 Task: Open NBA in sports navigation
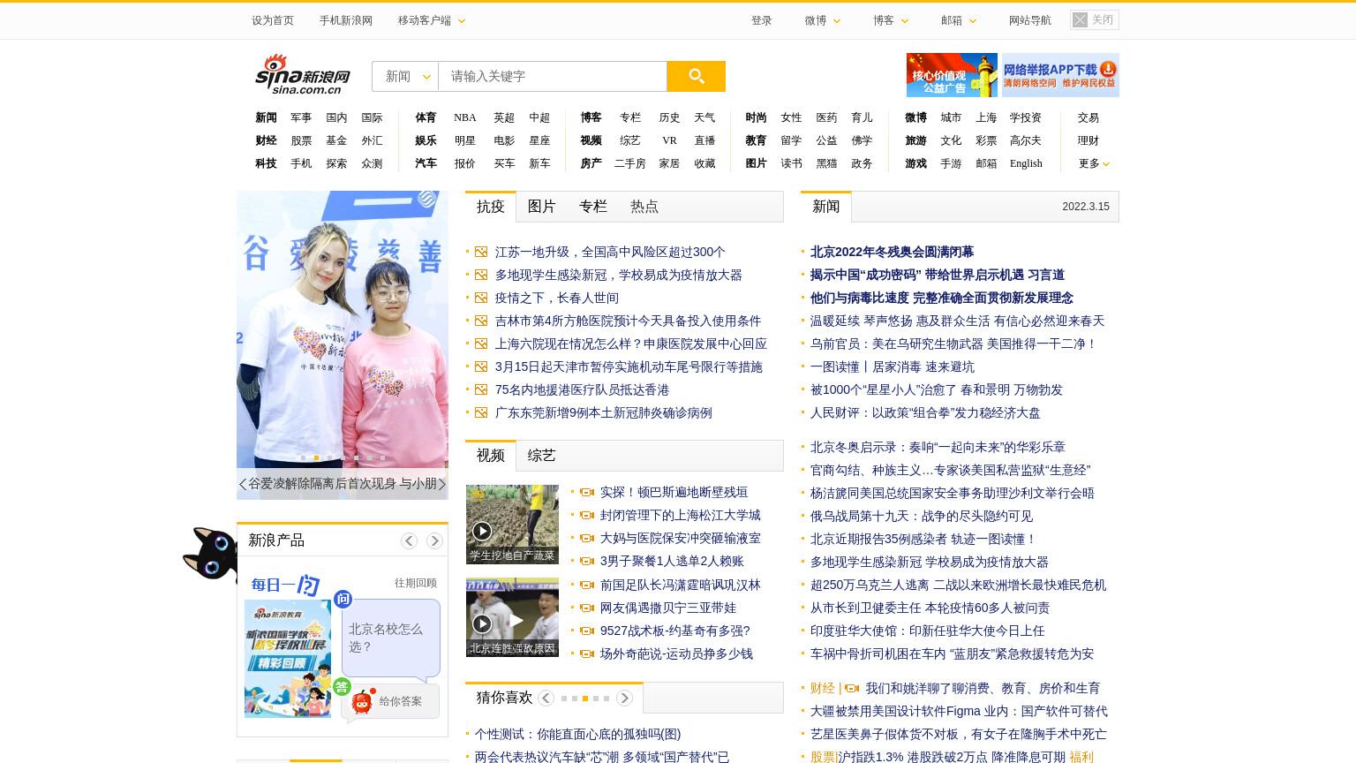[x=465, y=117]
